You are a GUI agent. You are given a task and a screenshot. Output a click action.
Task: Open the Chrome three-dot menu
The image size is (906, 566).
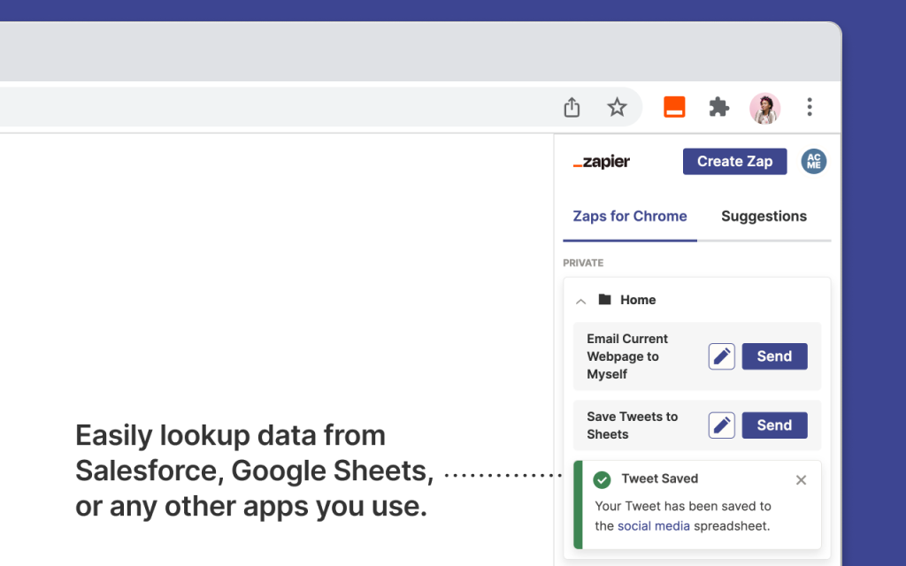pos(809,108)
